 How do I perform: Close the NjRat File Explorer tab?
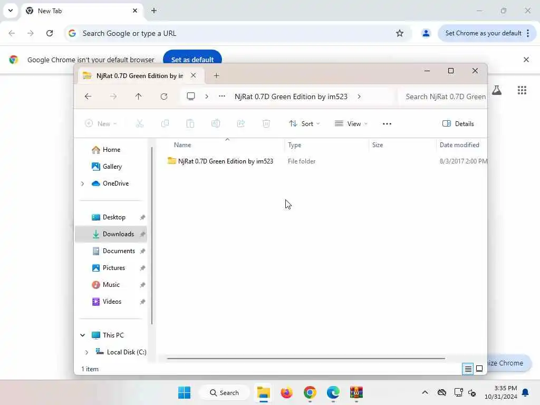(x=194, y=75)
